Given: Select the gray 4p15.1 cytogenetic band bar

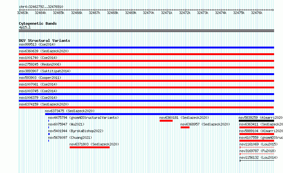Looking at the screenshot, I should pyautogui.click(x=146, y=31).
